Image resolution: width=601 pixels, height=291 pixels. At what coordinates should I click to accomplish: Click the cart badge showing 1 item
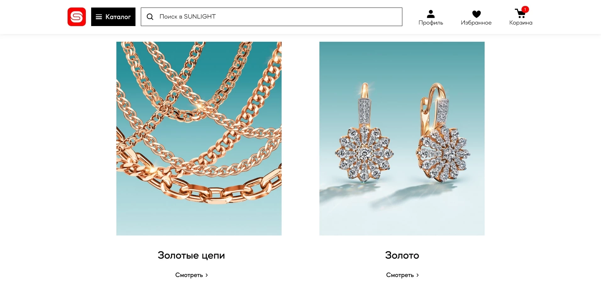tap(525, 9)
